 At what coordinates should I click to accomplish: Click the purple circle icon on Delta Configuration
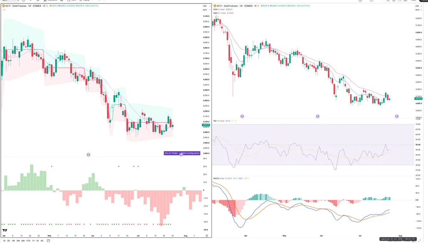point(181,154)
